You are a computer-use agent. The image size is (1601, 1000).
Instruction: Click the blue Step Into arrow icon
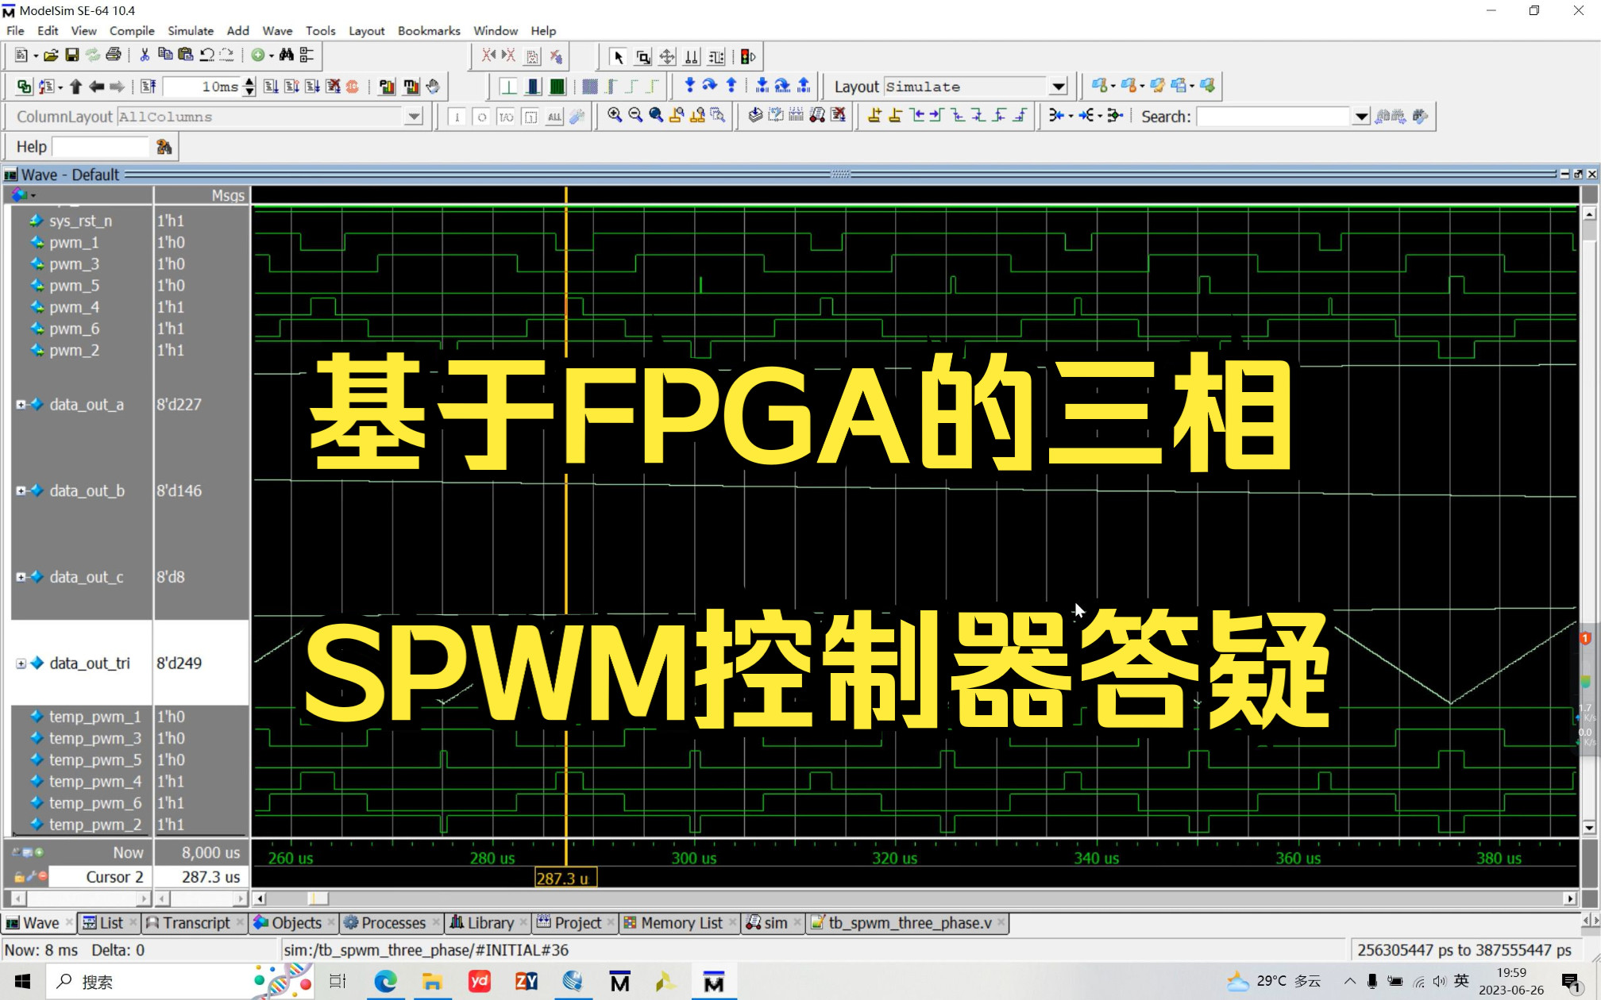(x=689, y=86)
